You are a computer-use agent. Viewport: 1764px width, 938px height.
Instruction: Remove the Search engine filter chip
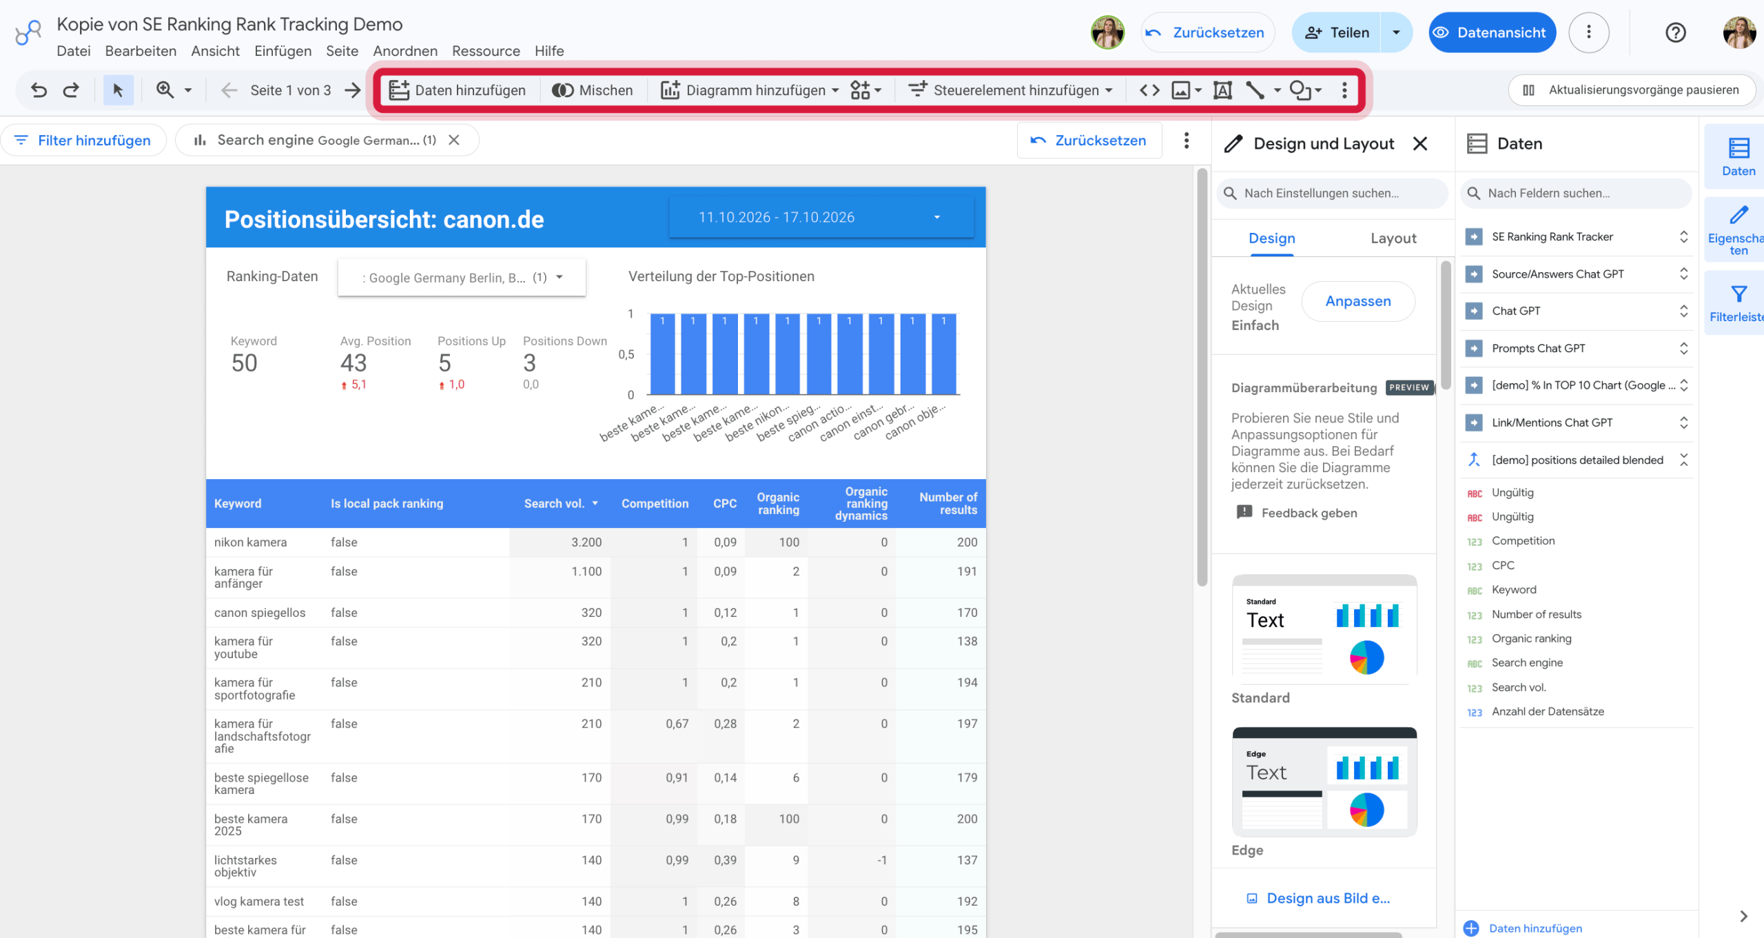tap(454, 140)
